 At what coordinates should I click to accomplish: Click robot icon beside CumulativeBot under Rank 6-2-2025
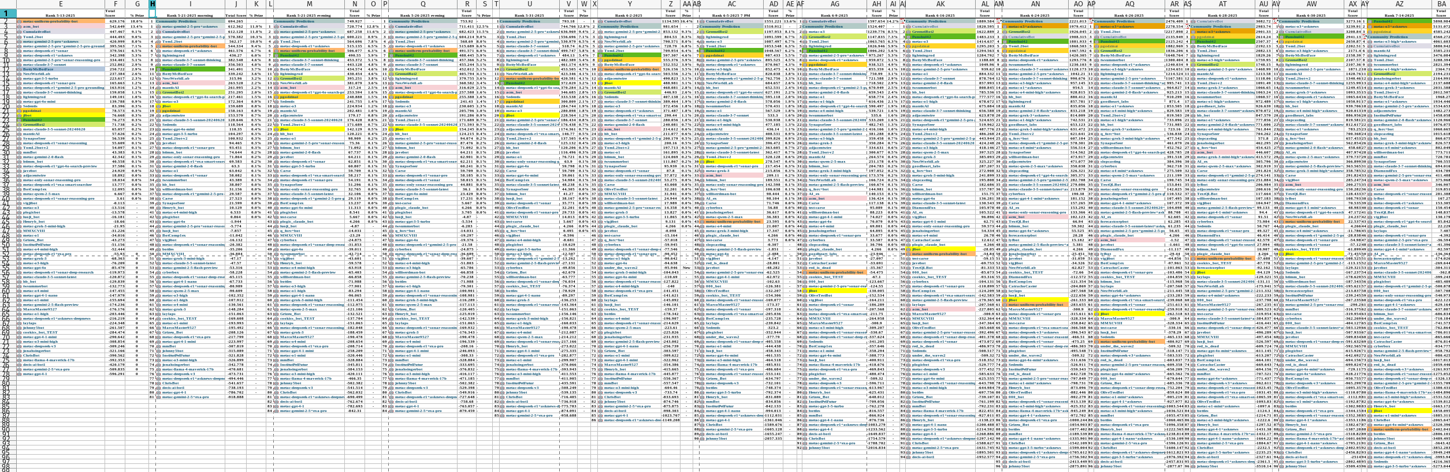click(600, 21)
